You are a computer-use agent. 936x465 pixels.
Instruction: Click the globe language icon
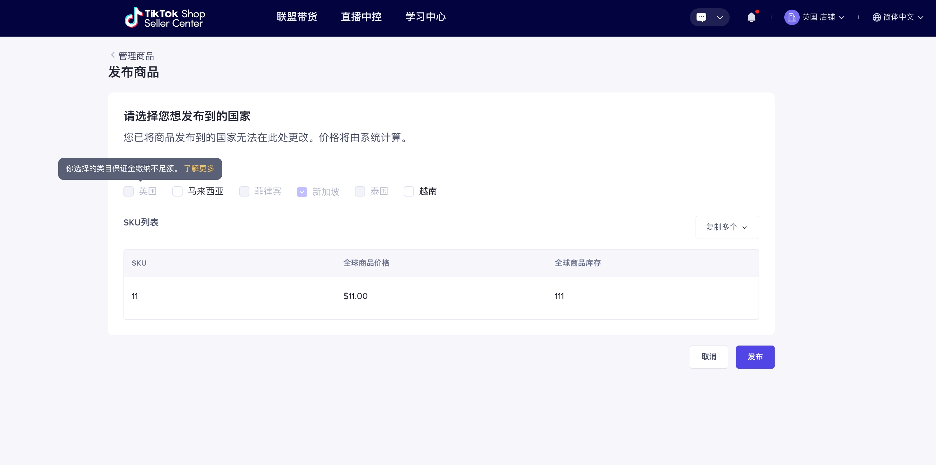[x=877, y=17]
